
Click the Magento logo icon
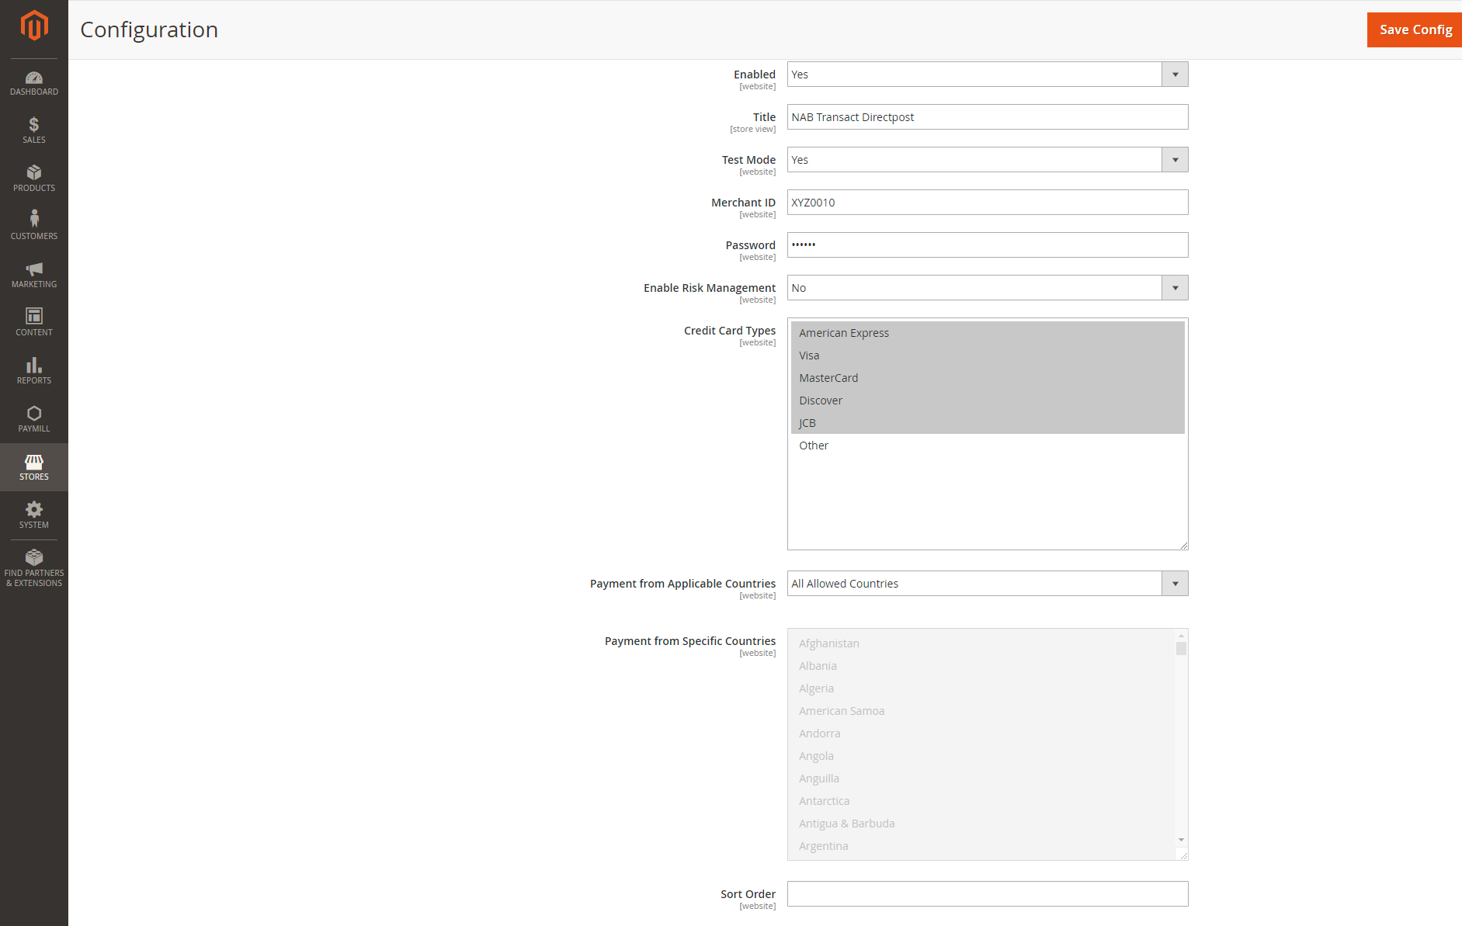click(34, 26)
